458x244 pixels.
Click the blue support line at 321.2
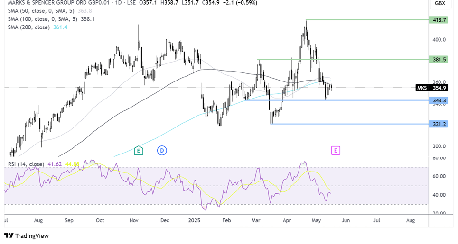[346, 124]
